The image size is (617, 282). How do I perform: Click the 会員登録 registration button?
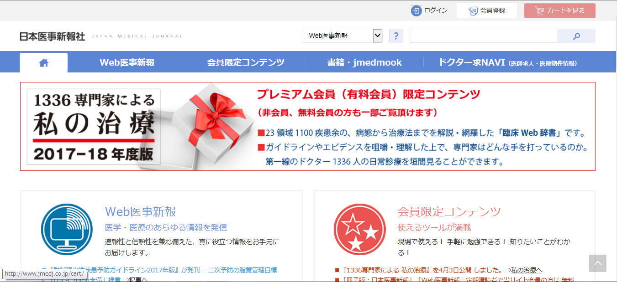(x=487, y=11)
